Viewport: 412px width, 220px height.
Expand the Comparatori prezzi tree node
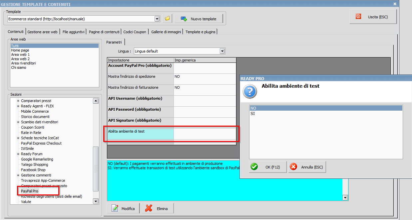18,101
